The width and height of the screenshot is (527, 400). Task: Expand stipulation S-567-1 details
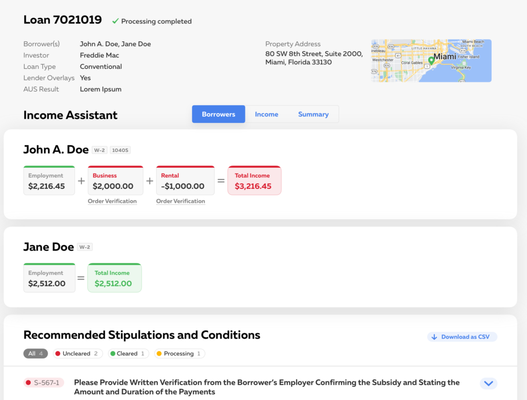coord(488,383)
